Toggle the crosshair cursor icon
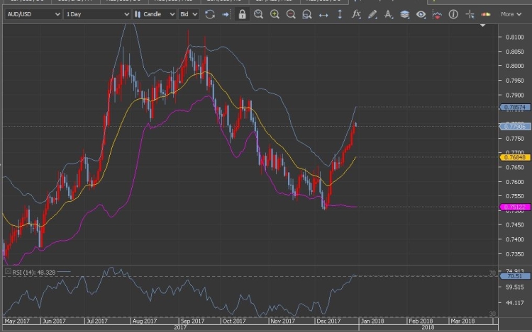This screenshot has height=332, width=532. (x=470, y=14)
